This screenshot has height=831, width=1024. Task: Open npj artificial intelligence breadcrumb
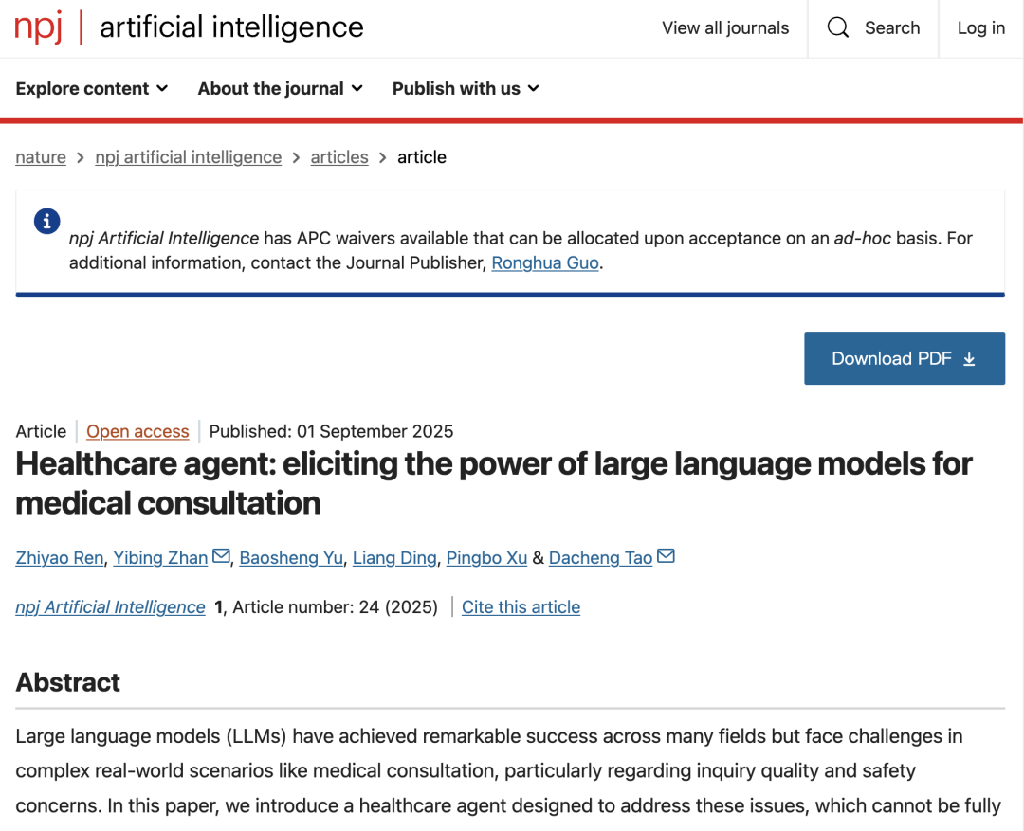pyautogui.click(x=188, y=157)
